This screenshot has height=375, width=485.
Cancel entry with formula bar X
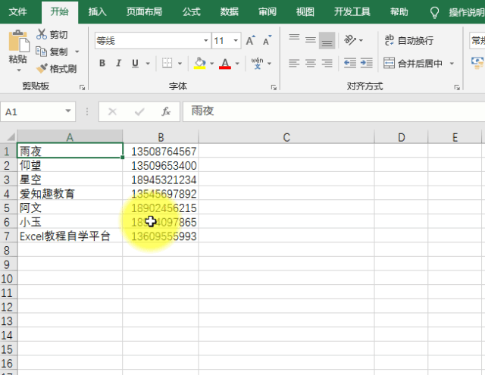(x=112, y=111)
